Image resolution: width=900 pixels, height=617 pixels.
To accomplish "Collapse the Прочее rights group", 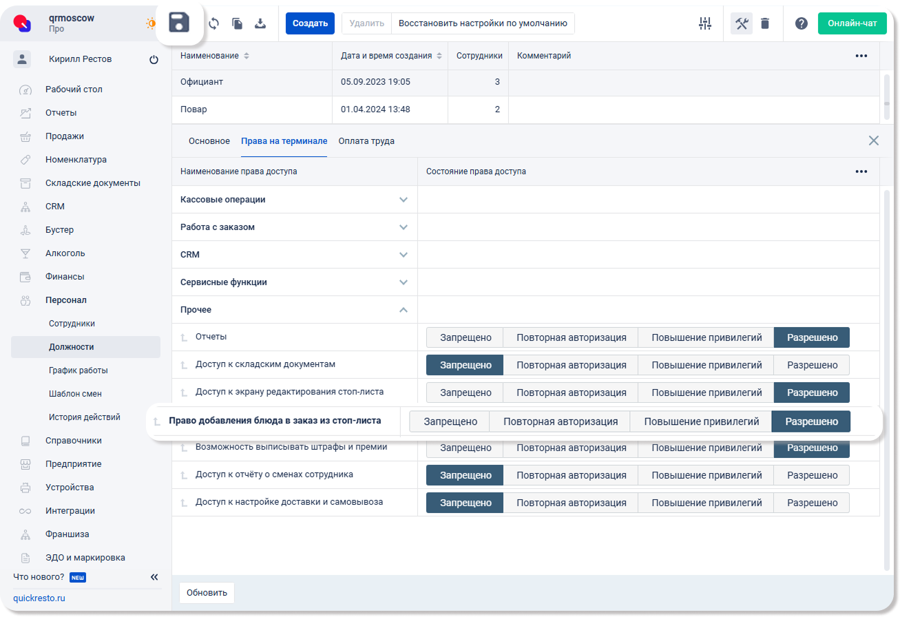I will [x=404, y=310].
